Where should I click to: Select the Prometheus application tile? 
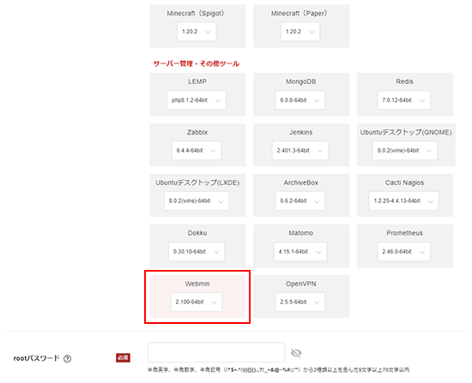[x=405, y=246]
